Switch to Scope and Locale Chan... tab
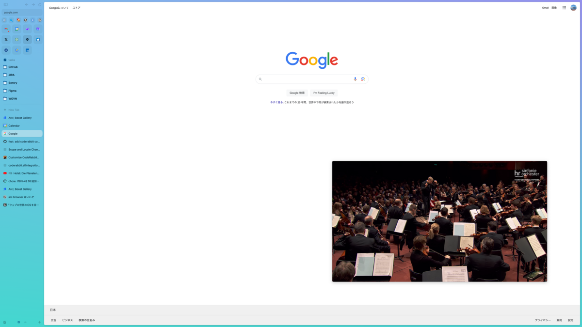 click(x=22, y=149)
